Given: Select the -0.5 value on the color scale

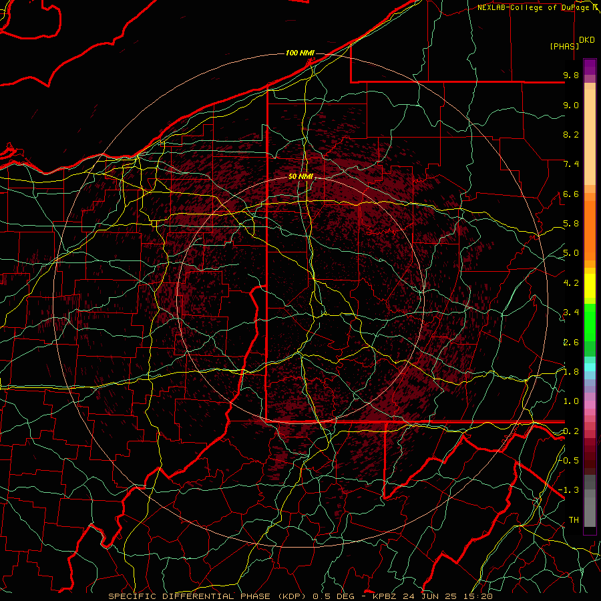Looking at the screenshot, I should 569,460.
